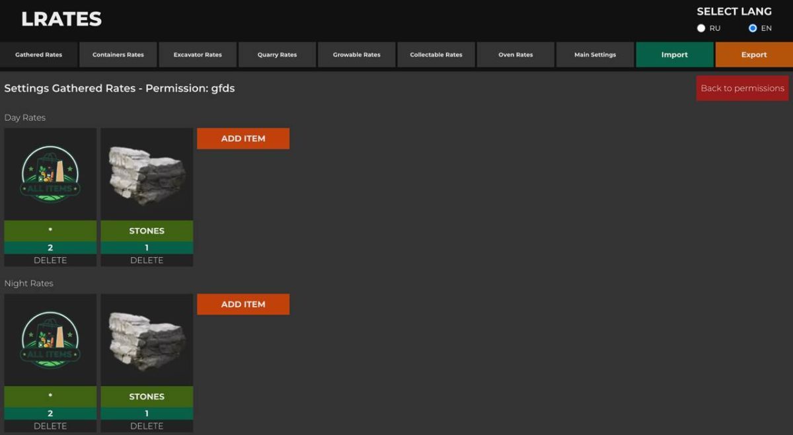Click ADD ITEM in Day Rates section
The width and height of the screenshot is (793, 435).
point(243,139)
